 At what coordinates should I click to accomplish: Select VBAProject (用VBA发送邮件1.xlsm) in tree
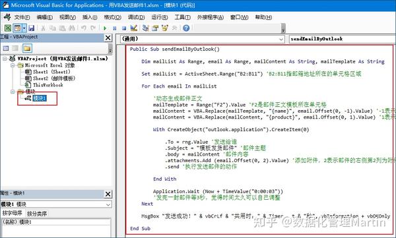(63, 59)
